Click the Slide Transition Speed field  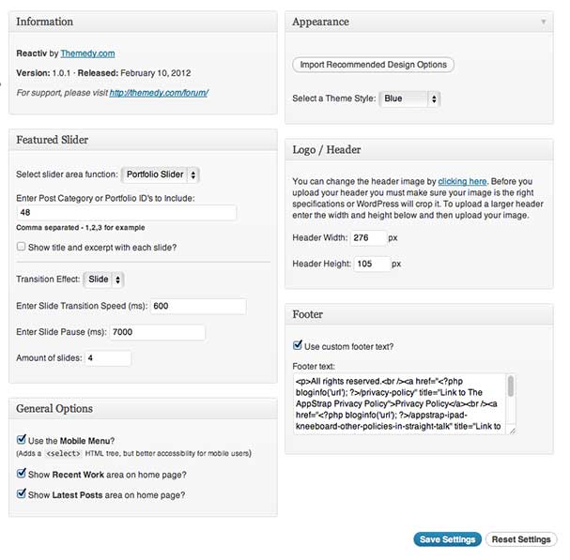pos(198,306)
